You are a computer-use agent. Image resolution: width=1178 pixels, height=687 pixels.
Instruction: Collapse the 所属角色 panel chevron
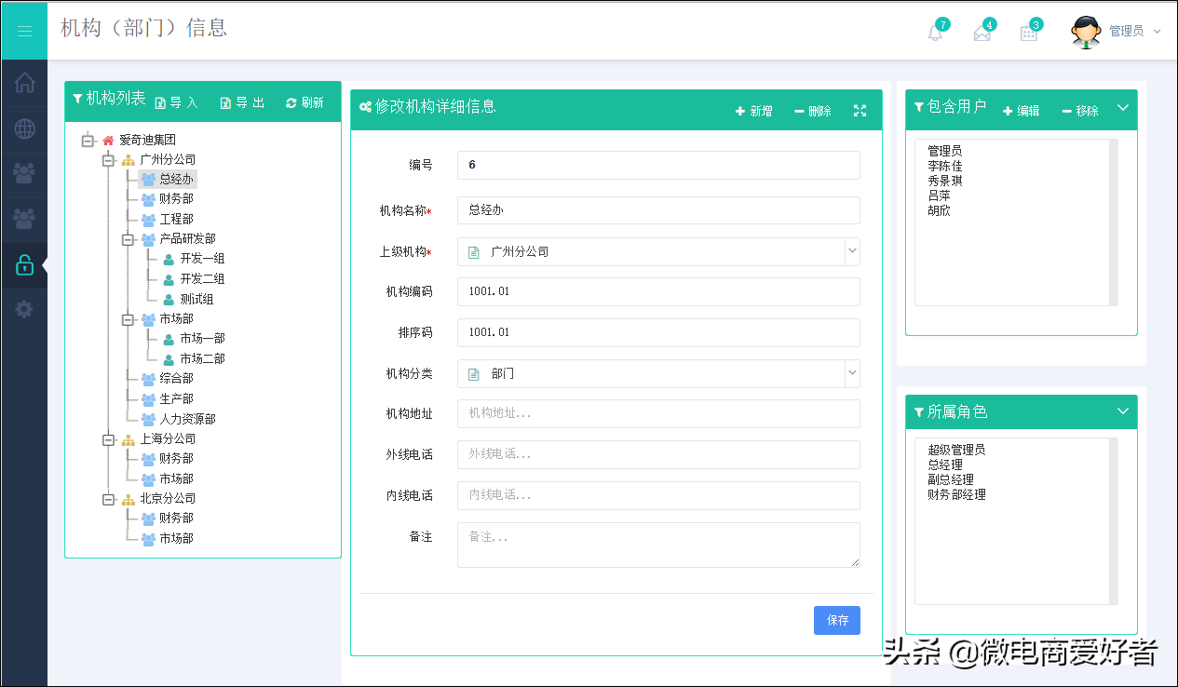[x=1123, y=411]
